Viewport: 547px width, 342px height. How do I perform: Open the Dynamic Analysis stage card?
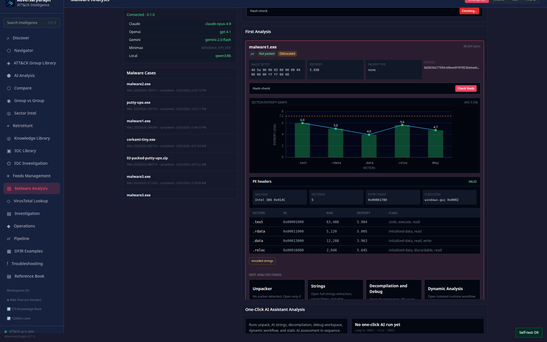point(452,289)
